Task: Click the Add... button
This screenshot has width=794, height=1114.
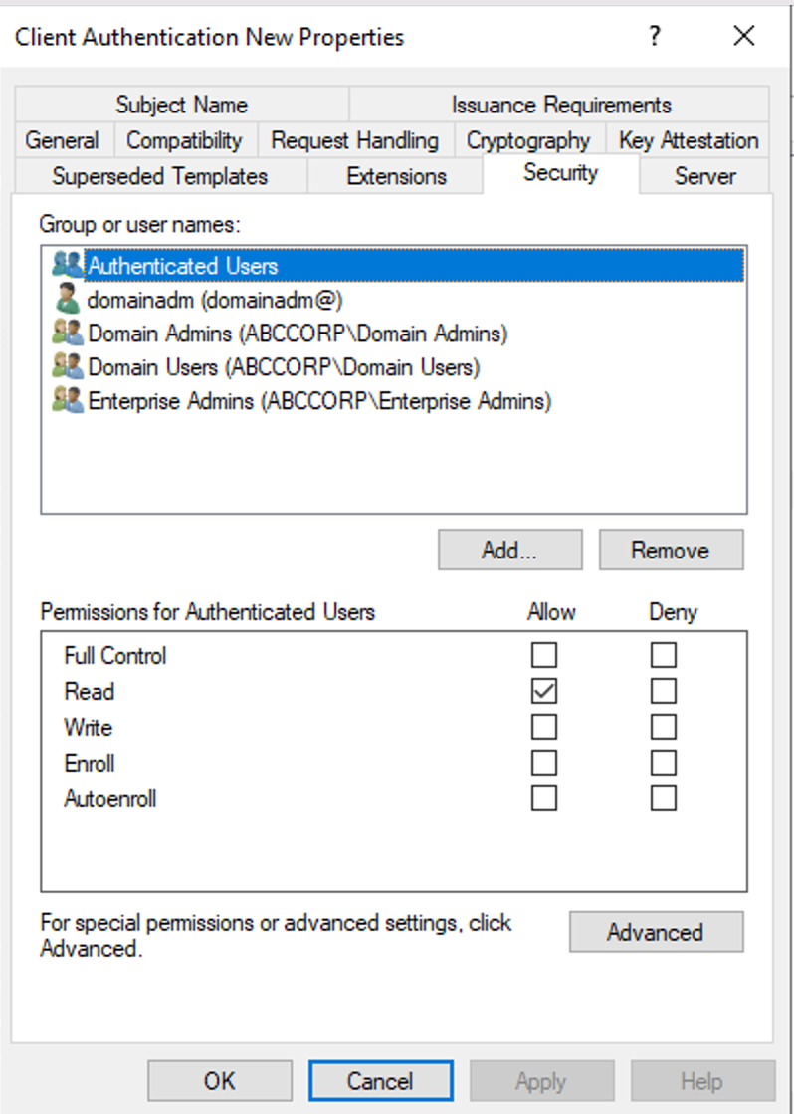Action: 509,550
